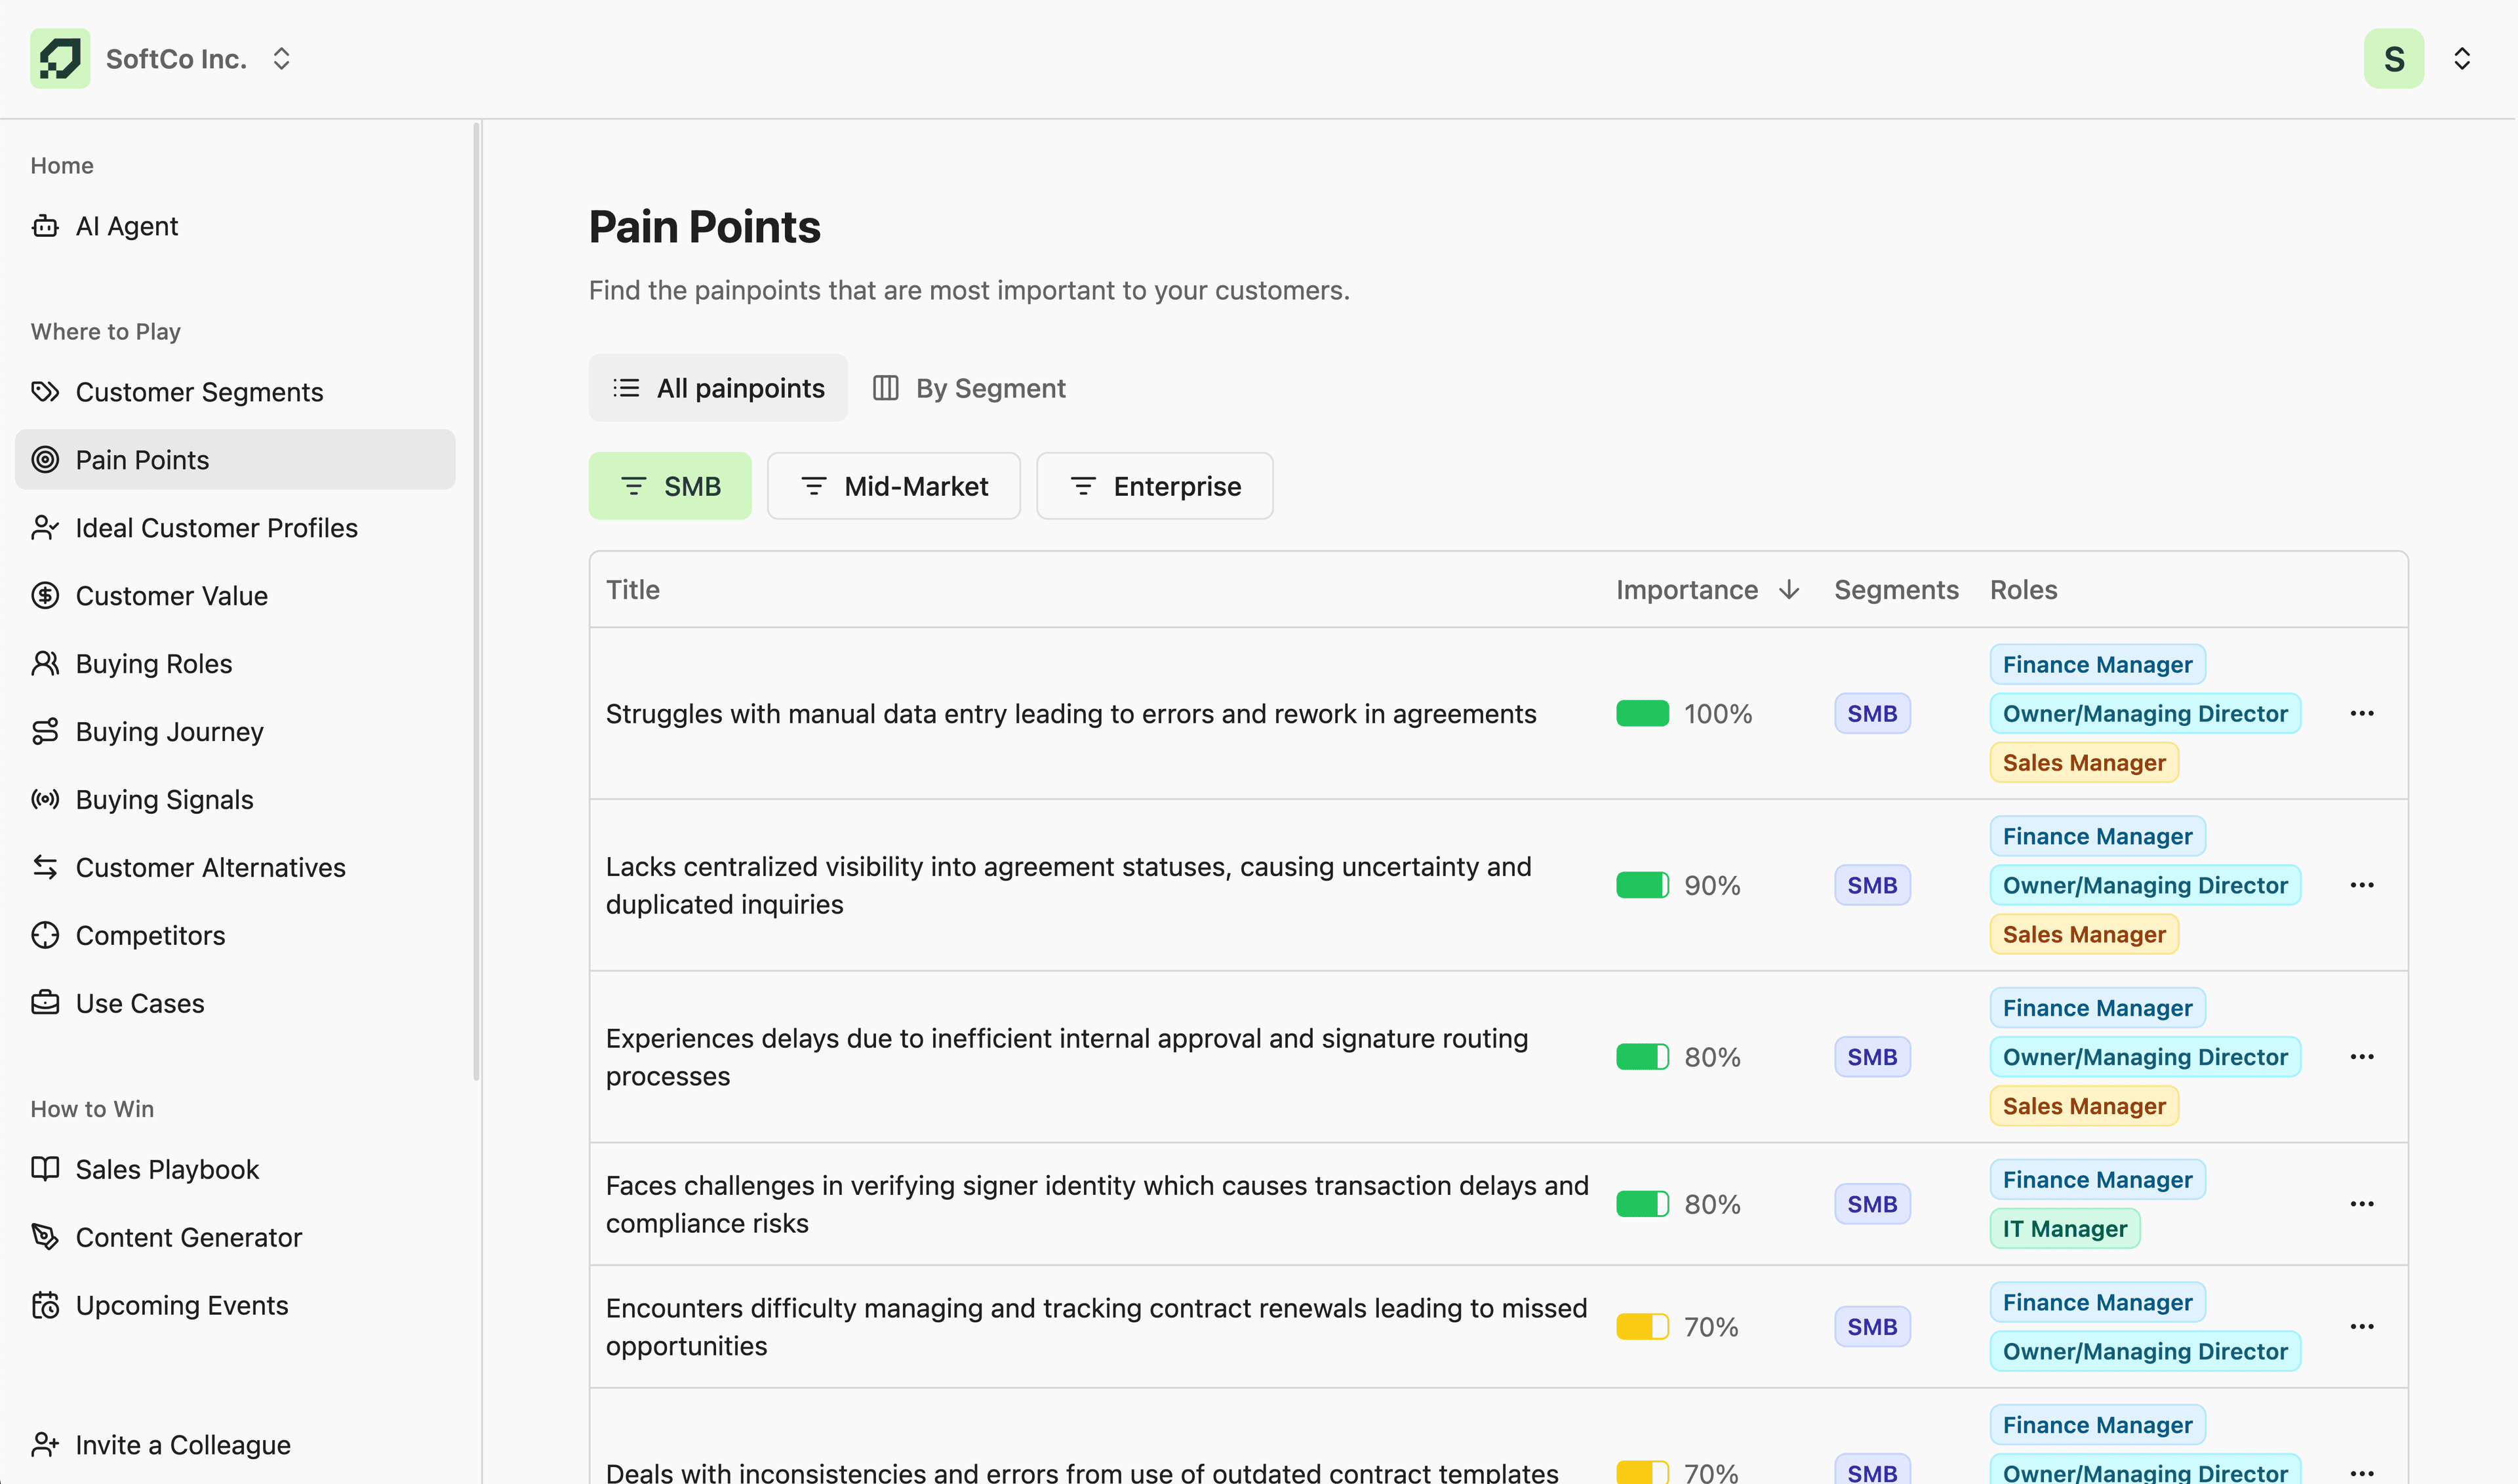This screenshot has width=2518, height=1484.
Task: Expand the profile menu at top right
Action: point(2462,58)
